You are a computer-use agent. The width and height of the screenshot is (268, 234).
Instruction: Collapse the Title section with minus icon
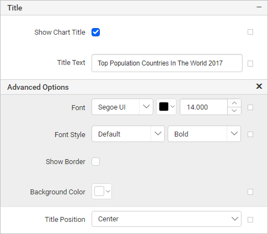259,7
